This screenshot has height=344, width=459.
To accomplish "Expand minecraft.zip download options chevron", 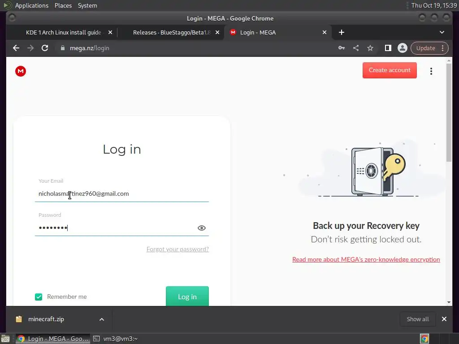I will click(x=102, y=319).
